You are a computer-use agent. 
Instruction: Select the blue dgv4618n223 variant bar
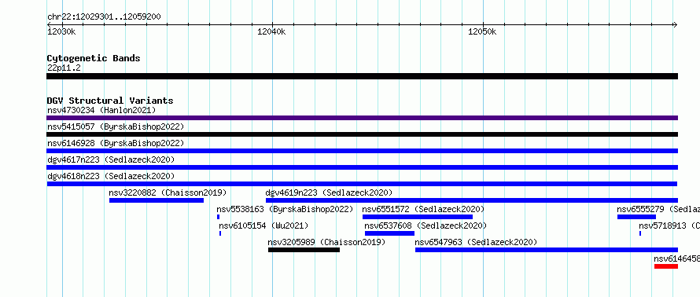[362, 184]
